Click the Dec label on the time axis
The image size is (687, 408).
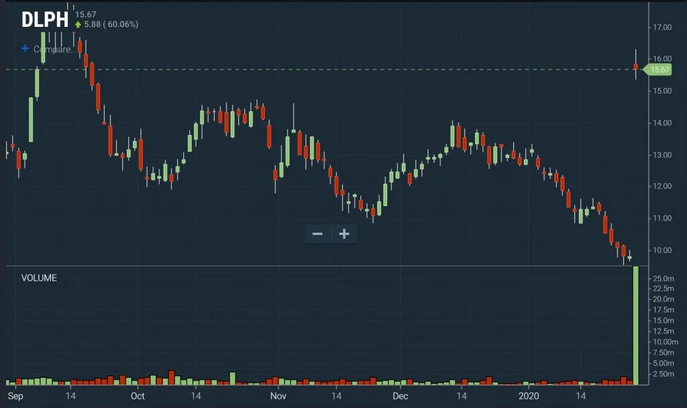tap(401, 397)
